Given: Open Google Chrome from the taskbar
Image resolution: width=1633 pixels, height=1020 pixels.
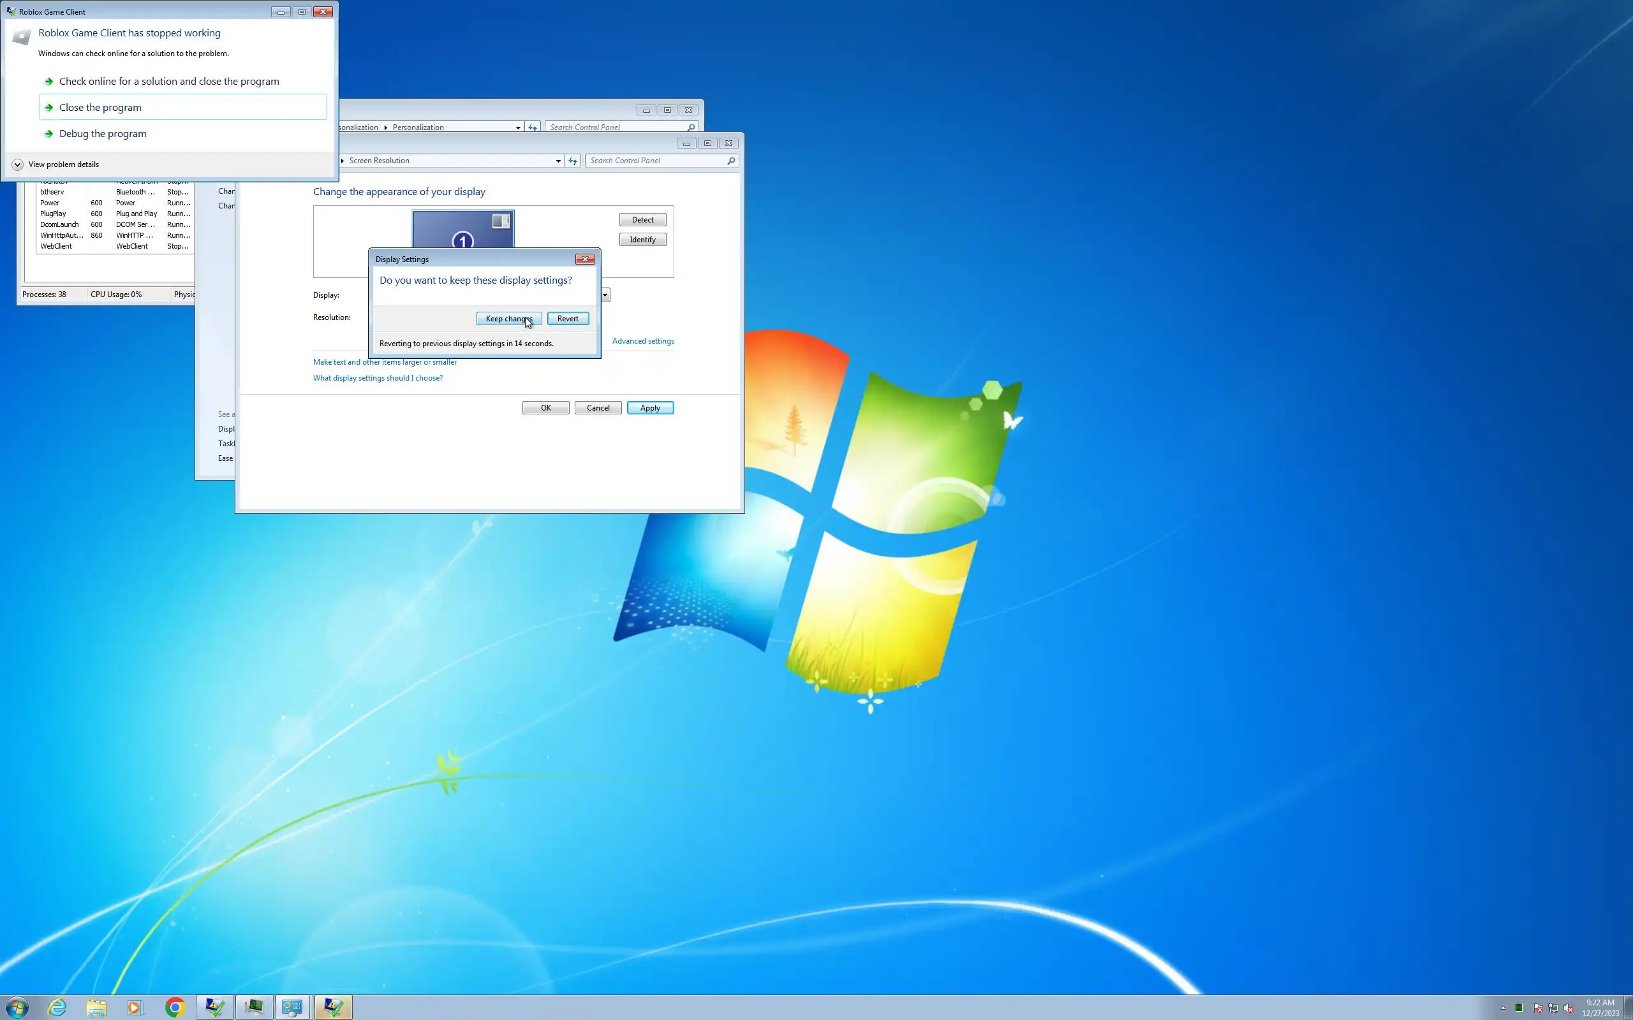Looking at the screenshot, I should (x=175, y=1007).
